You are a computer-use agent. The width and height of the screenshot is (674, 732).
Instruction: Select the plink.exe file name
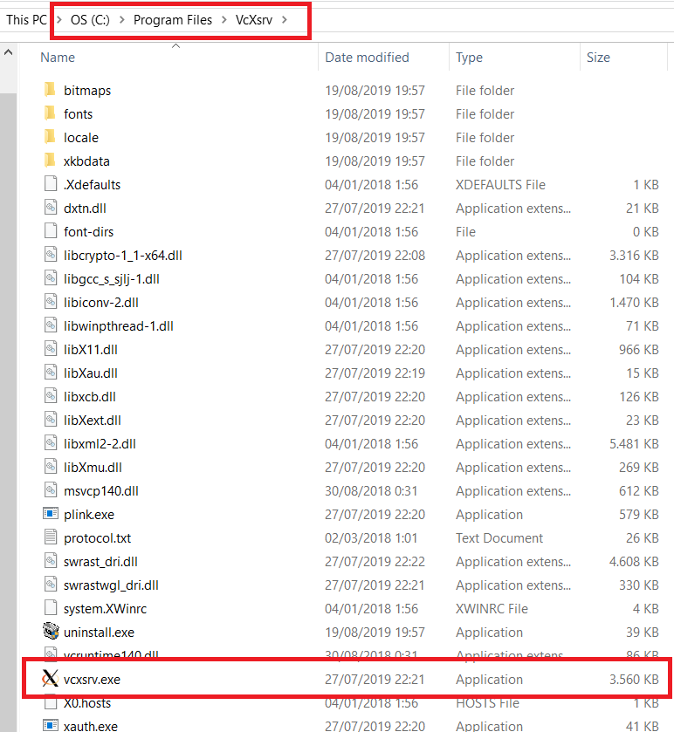point(89,515)
